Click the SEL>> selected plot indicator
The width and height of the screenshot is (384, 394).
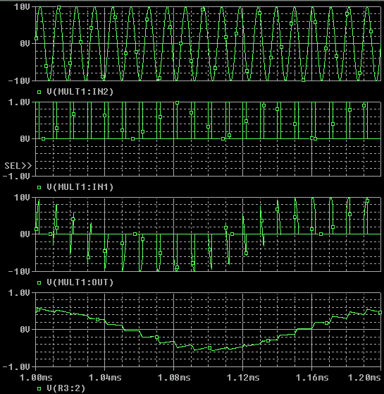18,166
